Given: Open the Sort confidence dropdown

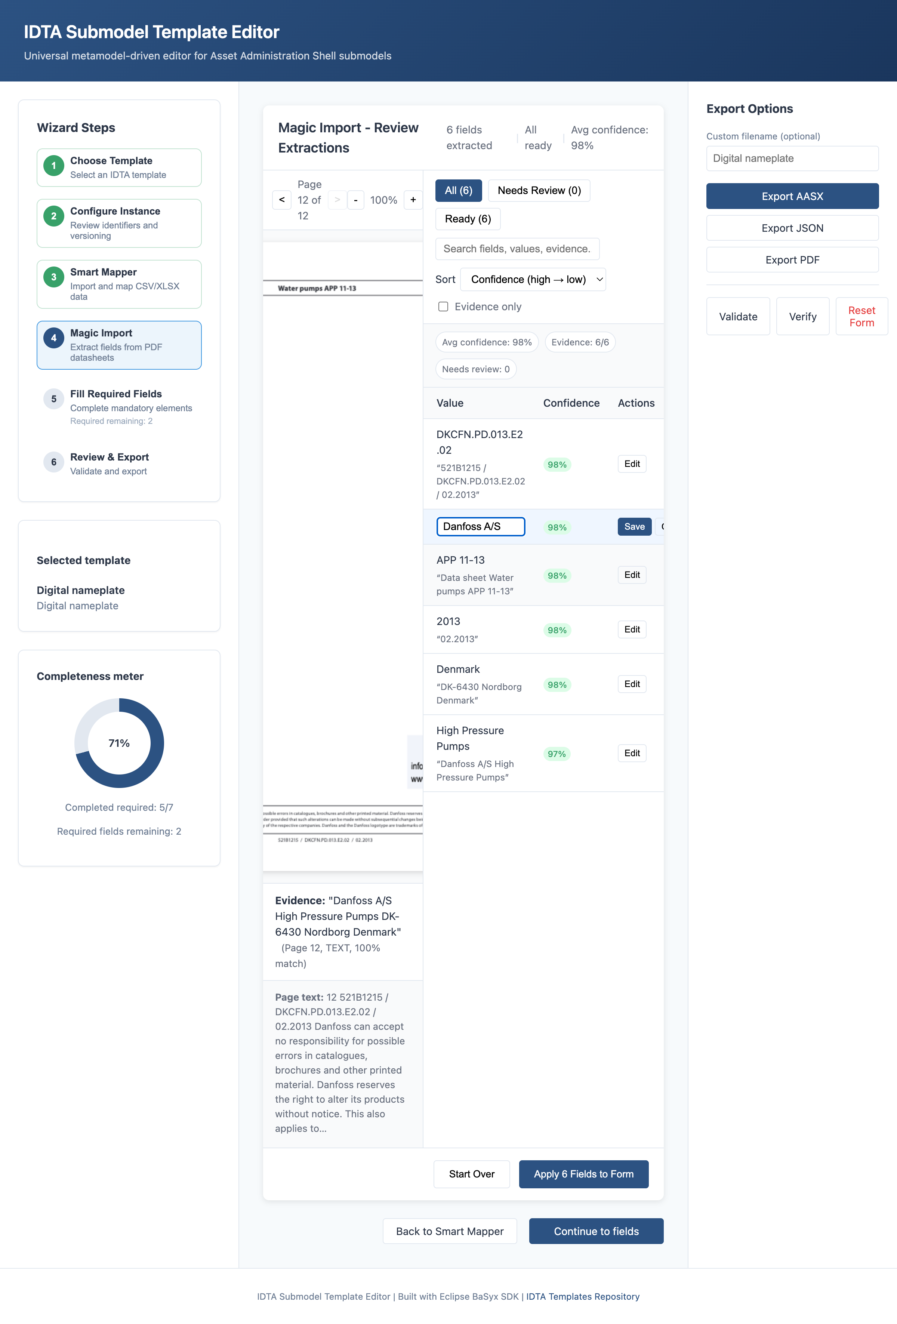Looking at the screenshot, I should tap(533, 280).
